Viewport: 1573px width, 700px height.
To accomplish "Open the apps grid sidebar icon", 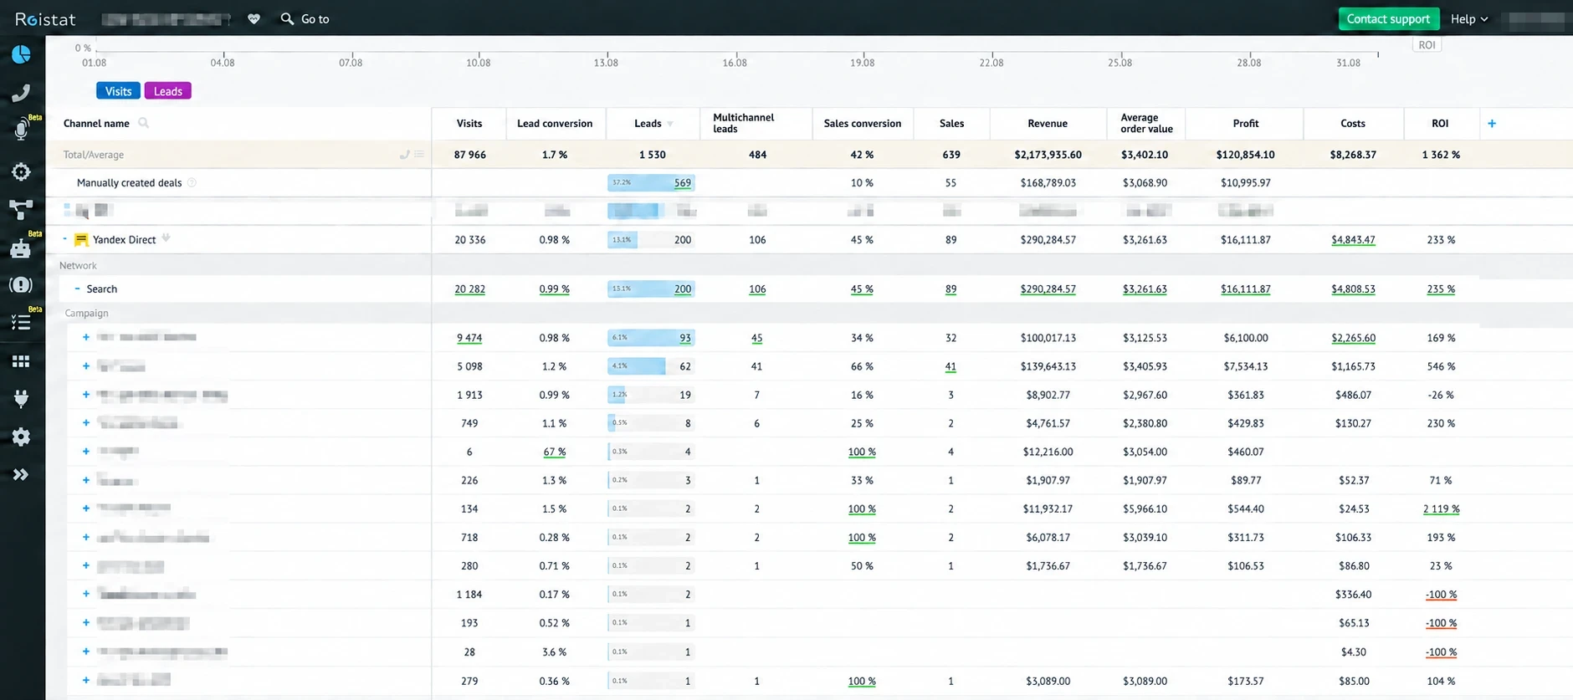I will [x=21, y=361].
